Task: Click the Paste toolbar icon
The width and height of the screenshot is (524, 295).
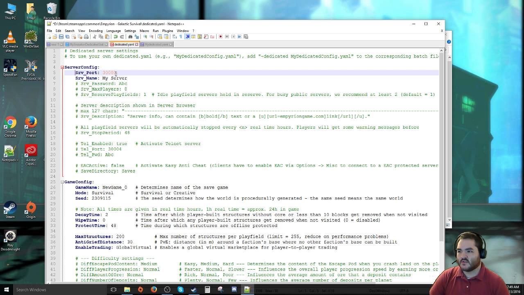Action: pos(107,36)
